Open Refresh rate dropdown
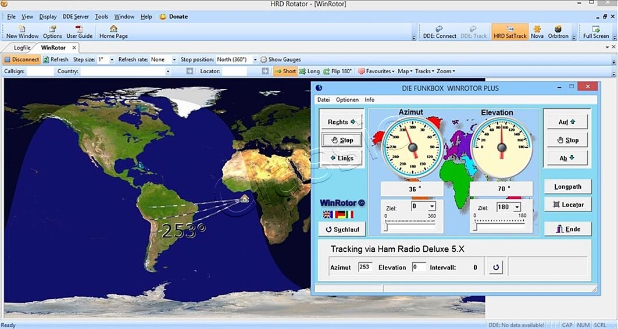Screen dimensions: 618x329 174,59
